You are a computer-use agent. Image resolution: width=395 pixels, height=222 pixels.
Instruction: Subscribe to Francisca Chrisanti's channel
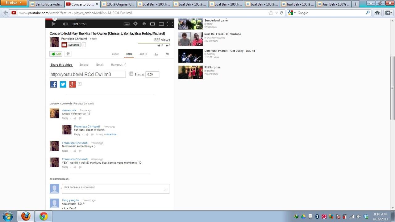[71, 45]
